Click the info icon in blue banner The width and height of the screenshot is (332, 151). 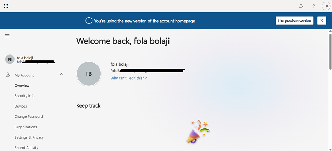[x=89, y=21]
